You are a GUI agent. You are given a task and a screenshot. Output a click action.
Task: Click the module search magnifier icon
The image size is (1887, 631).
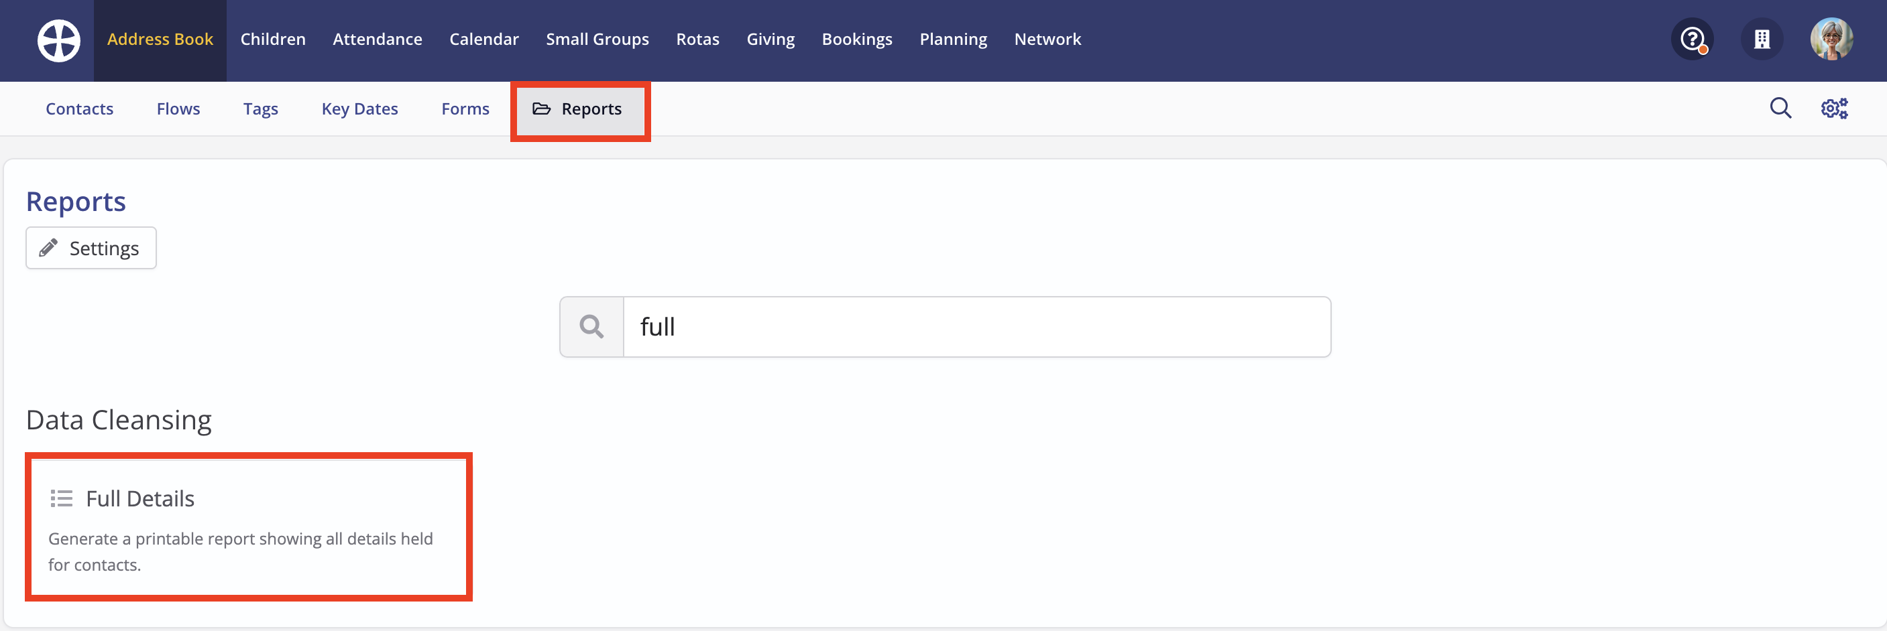point(1781,109)
